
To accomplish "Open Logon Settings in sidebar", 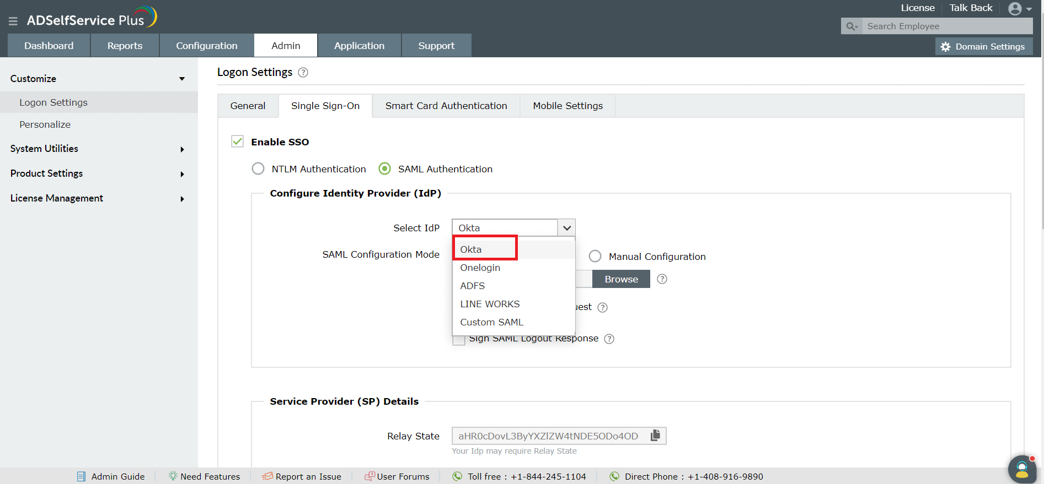I will coord(99,102).
